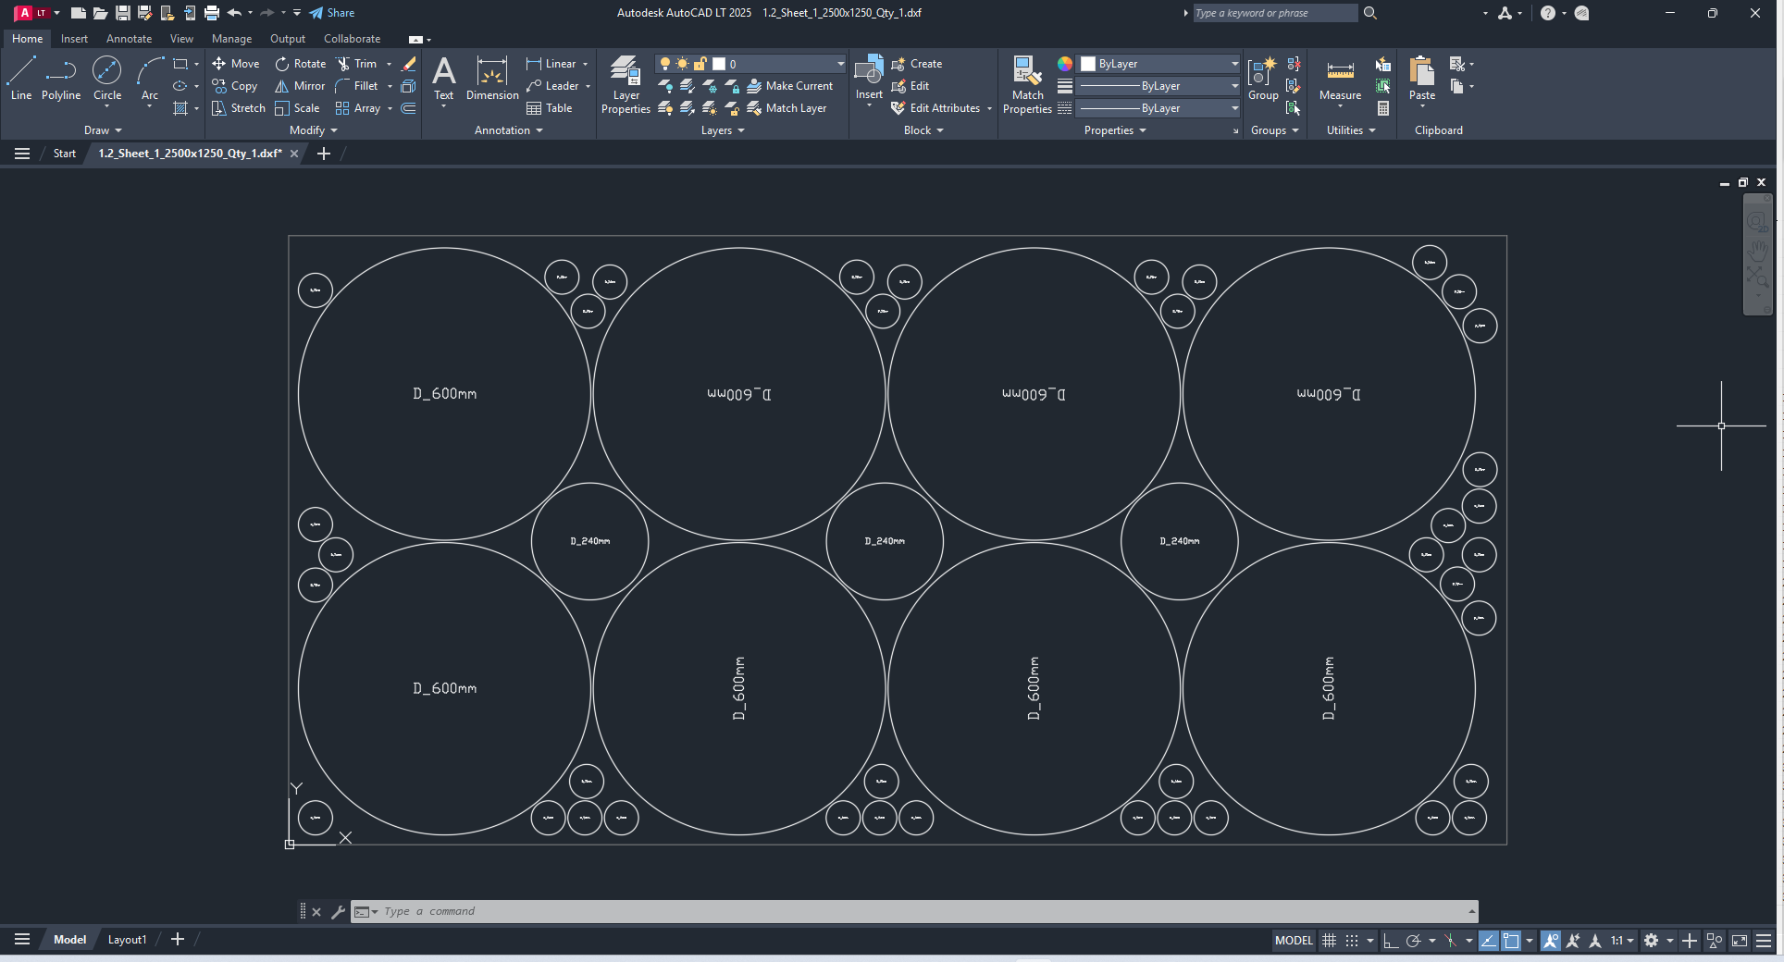Toggle the layer lock icon in layer dropdown

pos(700,64)
